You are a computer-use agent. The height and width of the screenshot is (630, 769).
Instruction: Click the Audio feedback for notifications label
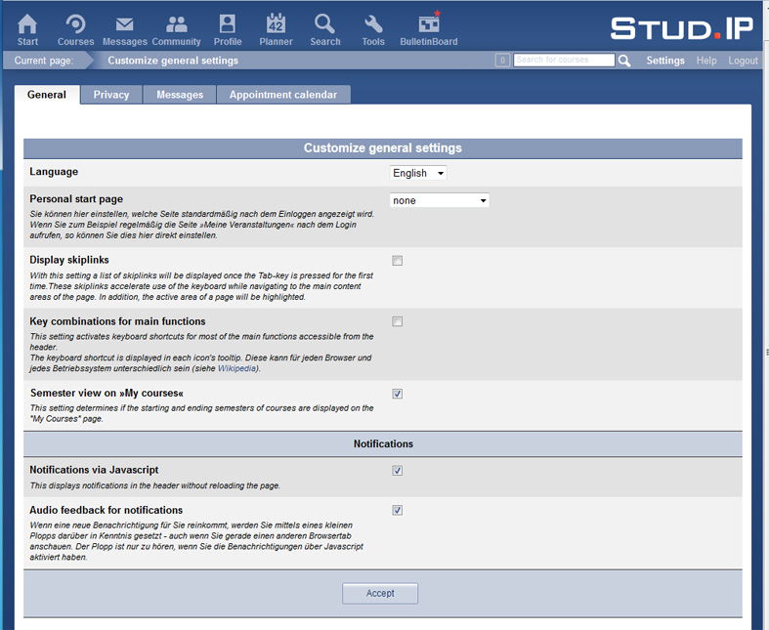[x=106, y=510]
